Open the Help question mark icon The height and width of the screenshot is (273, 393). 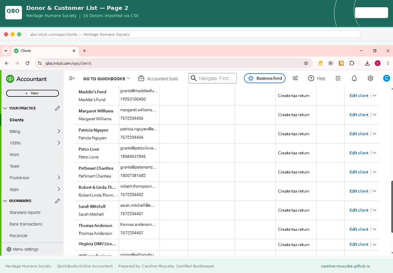pyautogui.click(x=311, y=78)
